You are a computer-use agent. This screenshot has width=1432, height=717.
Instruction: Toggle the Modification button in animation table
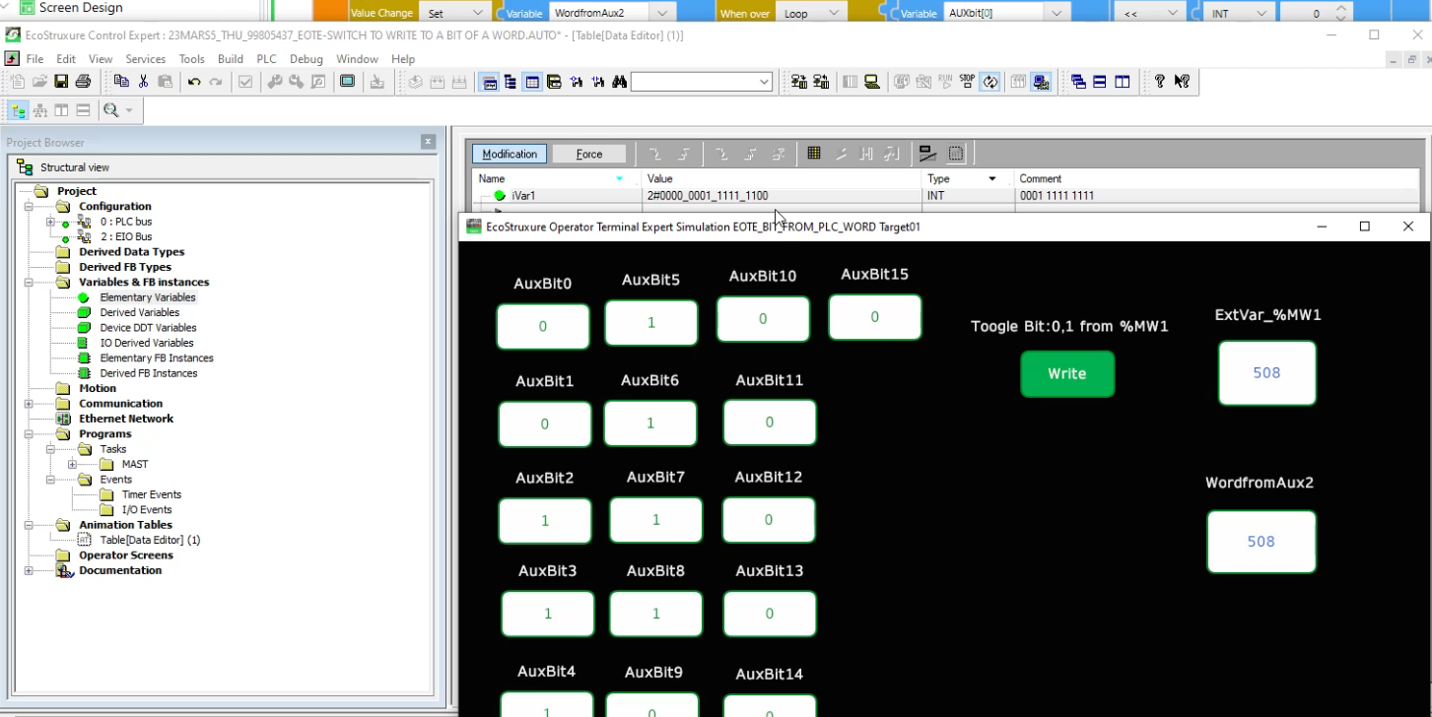(510, 154)
